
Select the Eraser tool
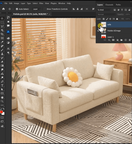(x=2, y=62)
